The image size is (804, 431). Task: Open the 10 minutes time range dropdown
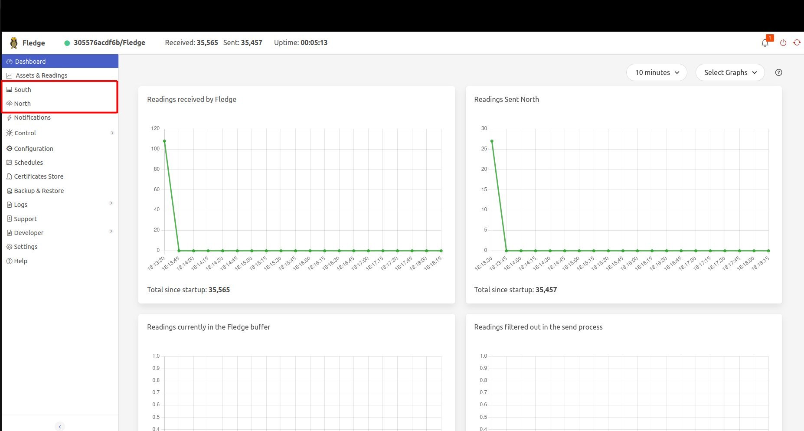(x=656, y=72)
